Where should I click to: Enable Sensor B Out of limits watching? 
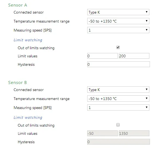[x=118, y=125]
